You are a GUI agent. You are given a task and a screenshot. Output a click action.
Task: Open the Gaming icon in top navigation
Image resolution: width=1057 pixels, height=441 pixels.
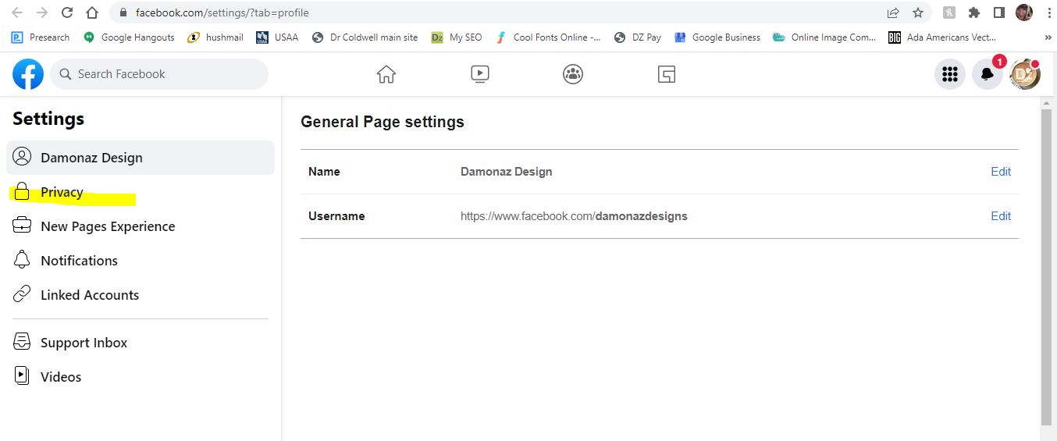tap(666, 74)
